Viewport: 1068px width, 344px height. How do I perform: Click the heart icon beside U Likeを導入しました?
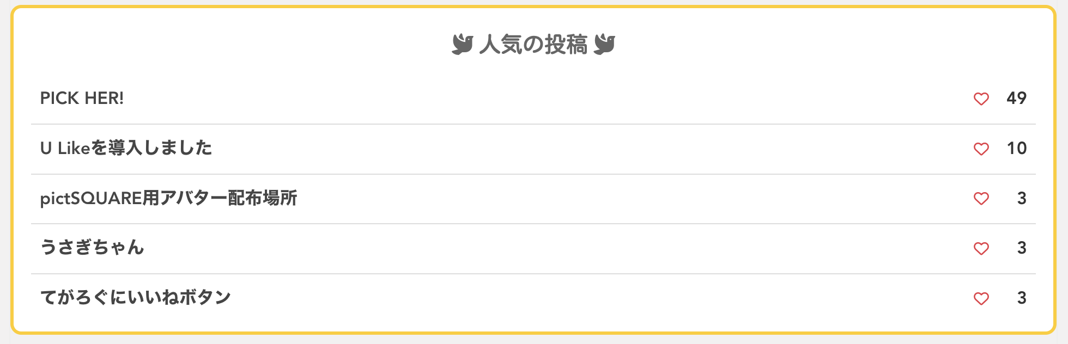981,149
